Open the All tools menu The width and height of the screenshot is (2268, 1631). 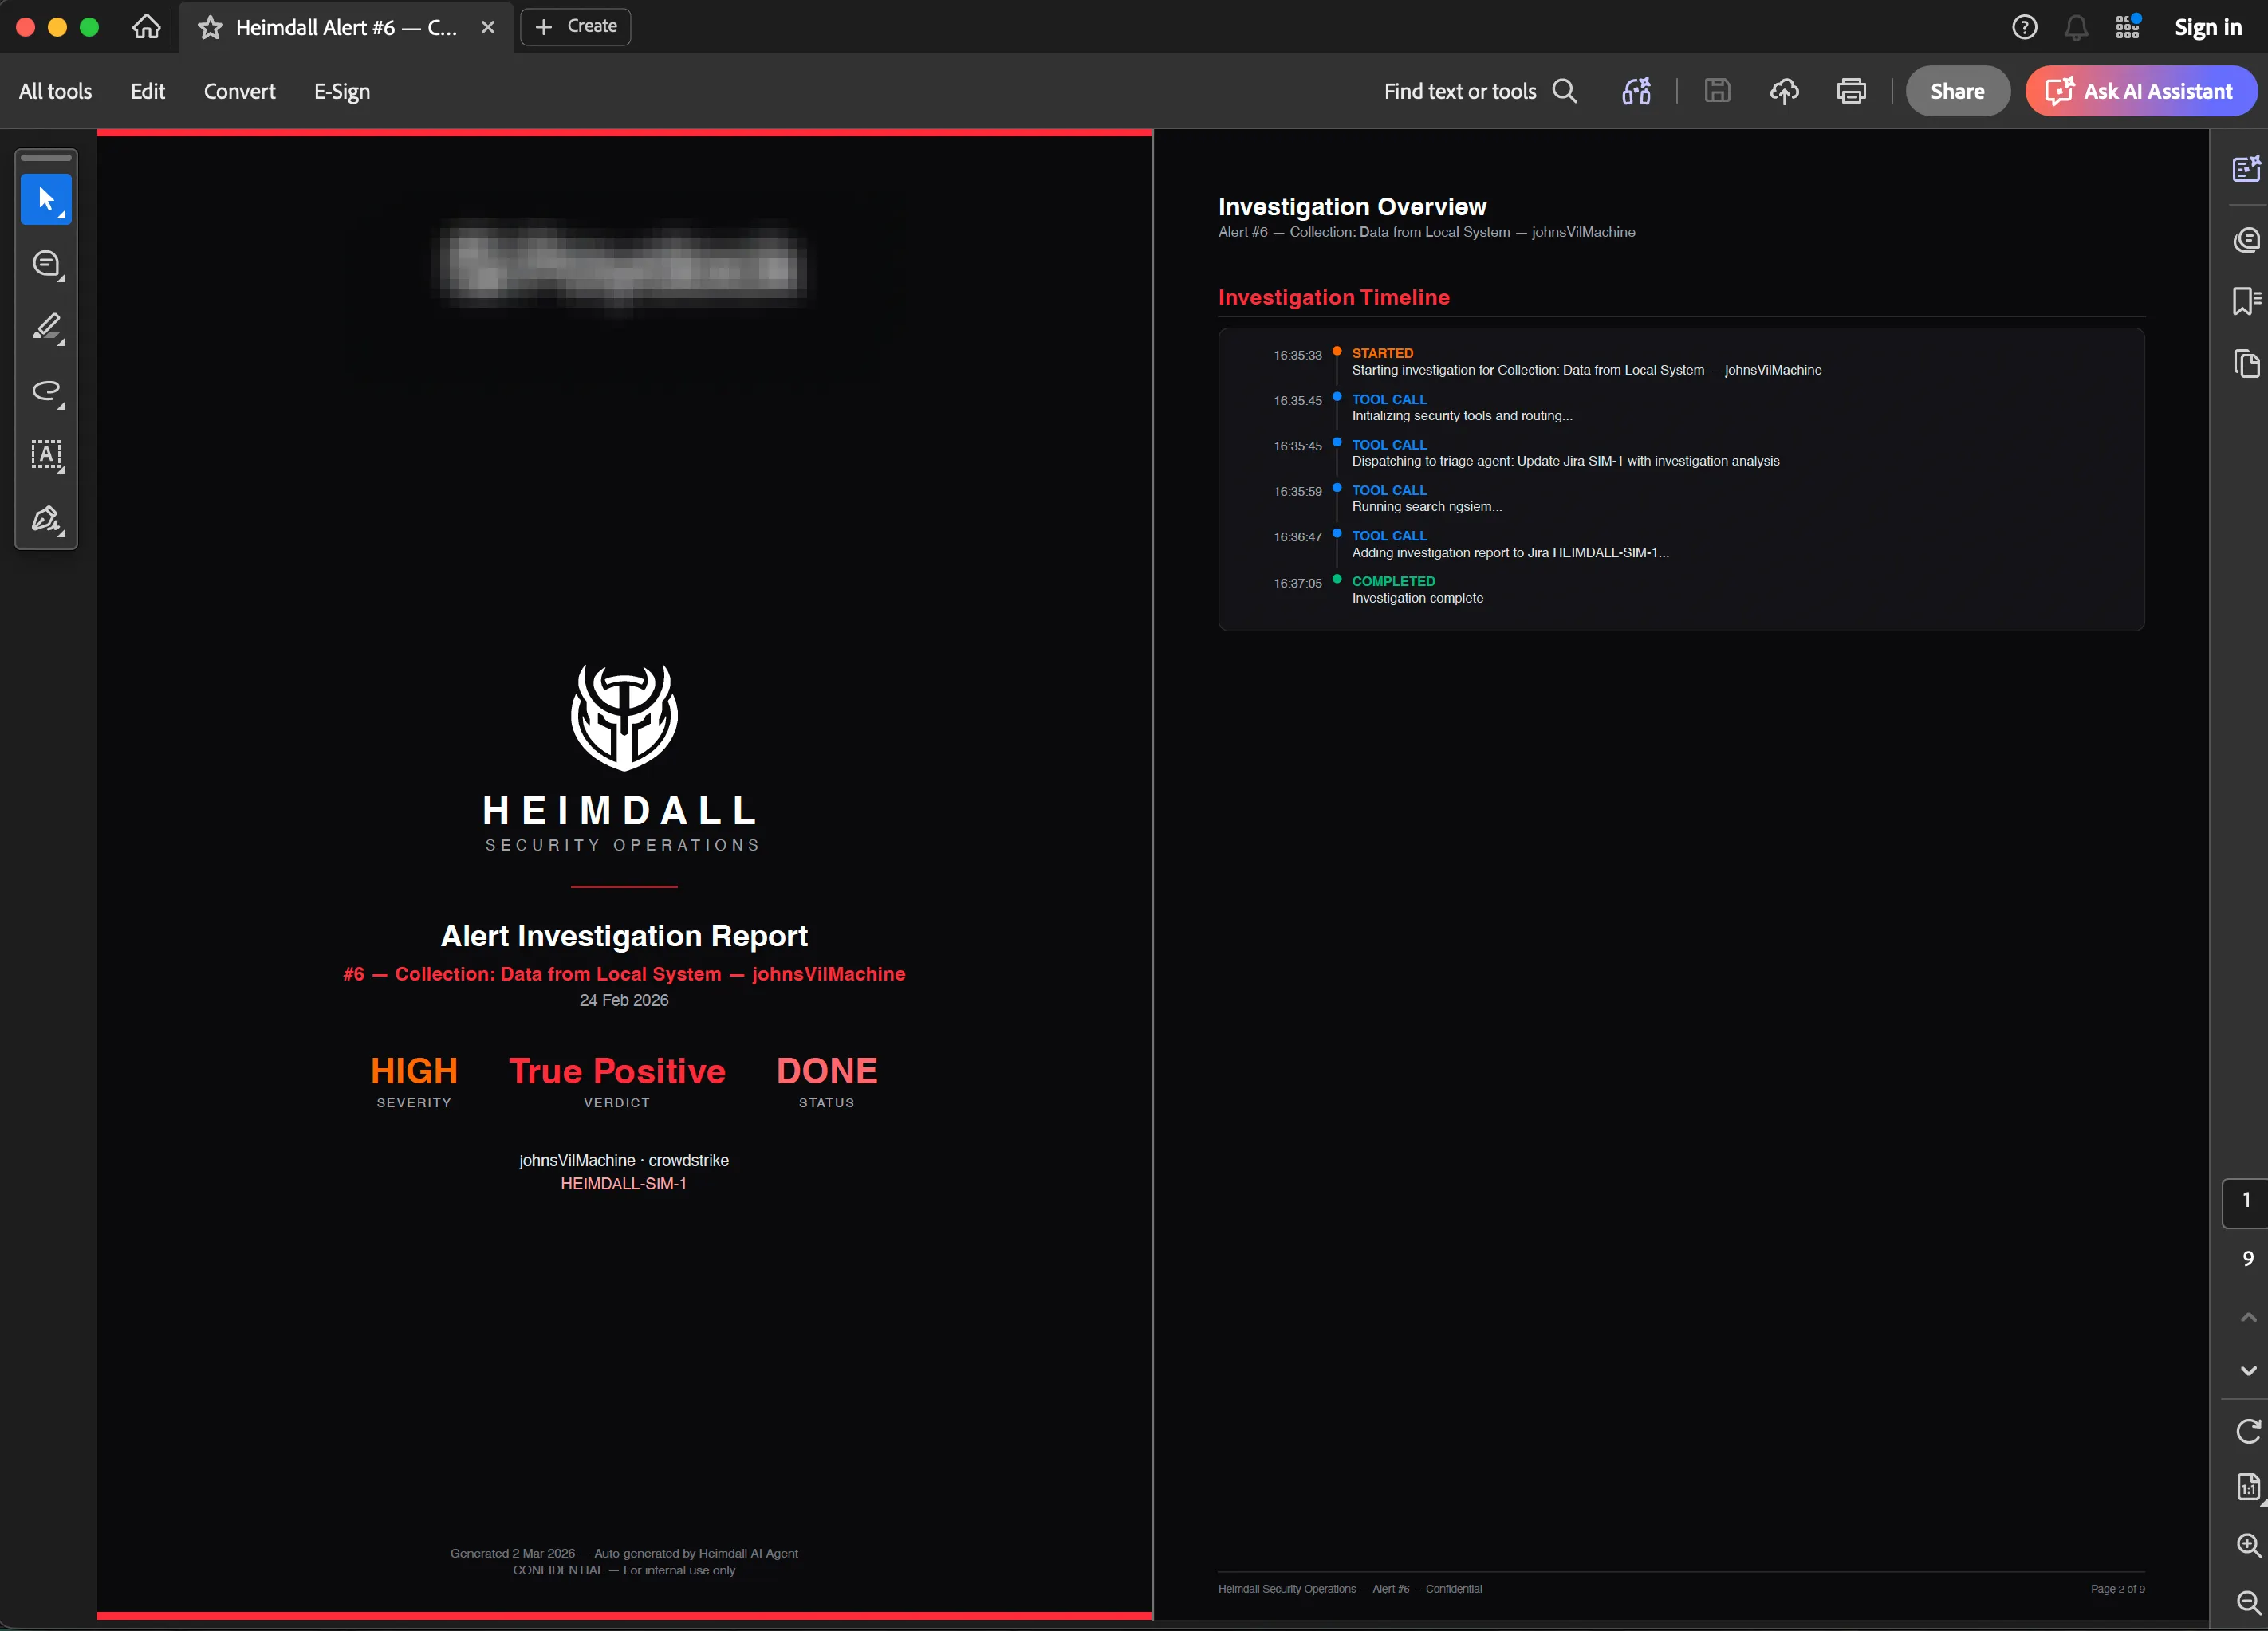(x=56, y=91)
